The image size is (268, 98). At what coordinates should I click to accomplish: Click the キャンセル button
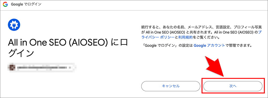(x=170, y=86)
